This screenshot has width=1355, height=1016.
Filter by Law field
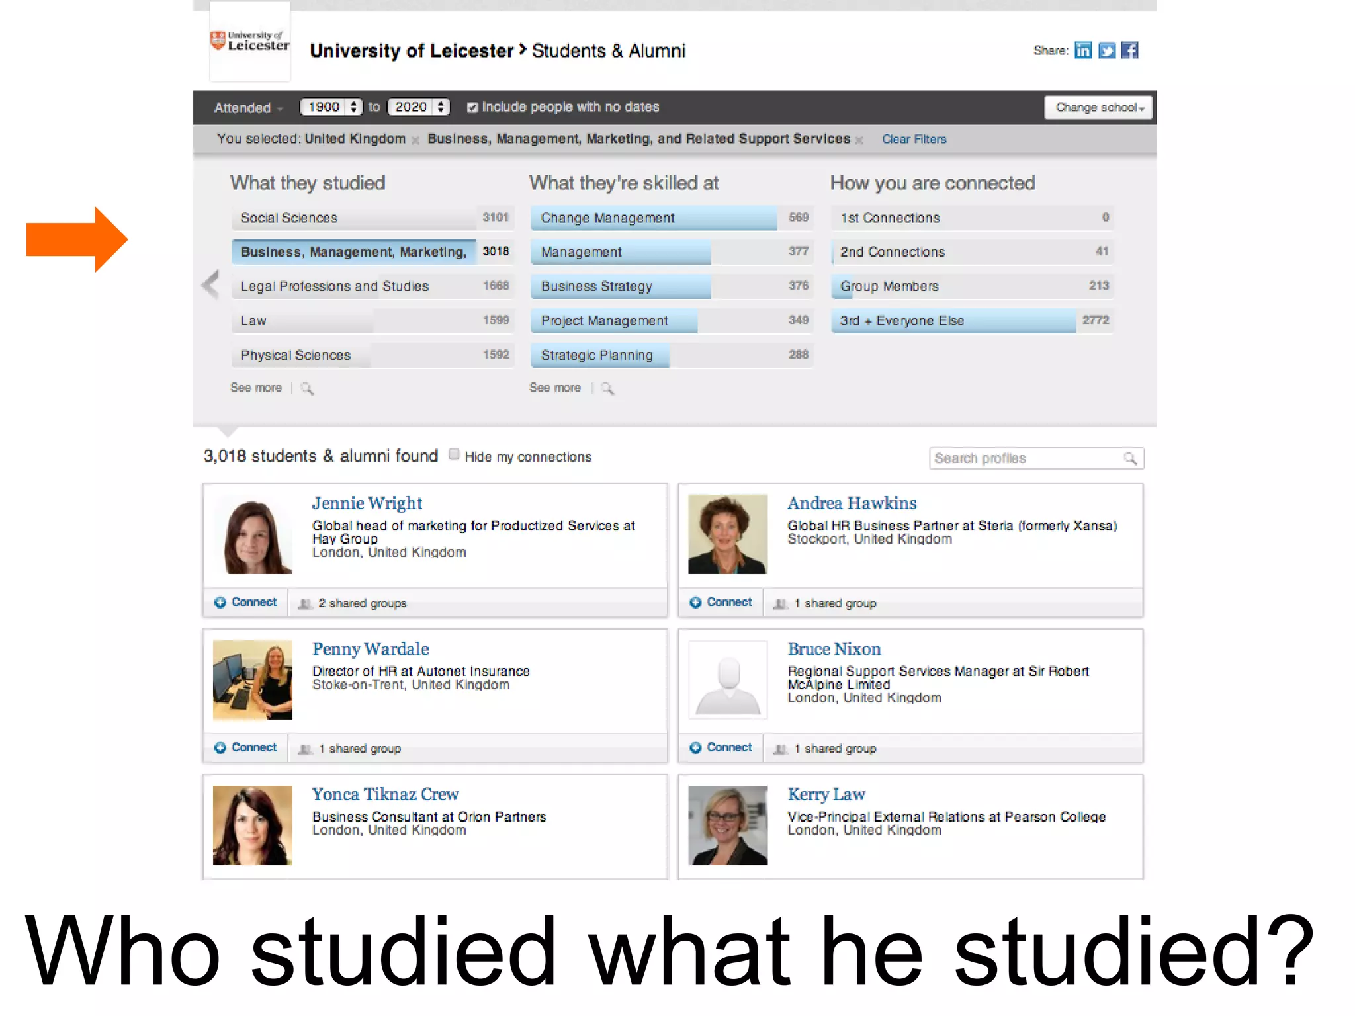(372, 321)
